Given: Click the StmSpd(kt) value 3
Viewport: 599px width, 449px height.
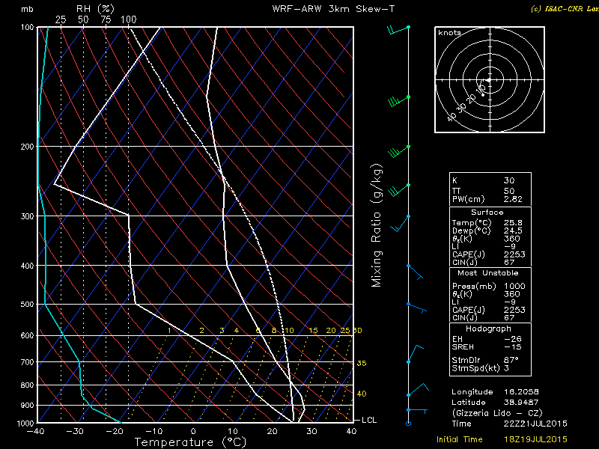Looking at the screenshot, I should [x=506, y=368].
